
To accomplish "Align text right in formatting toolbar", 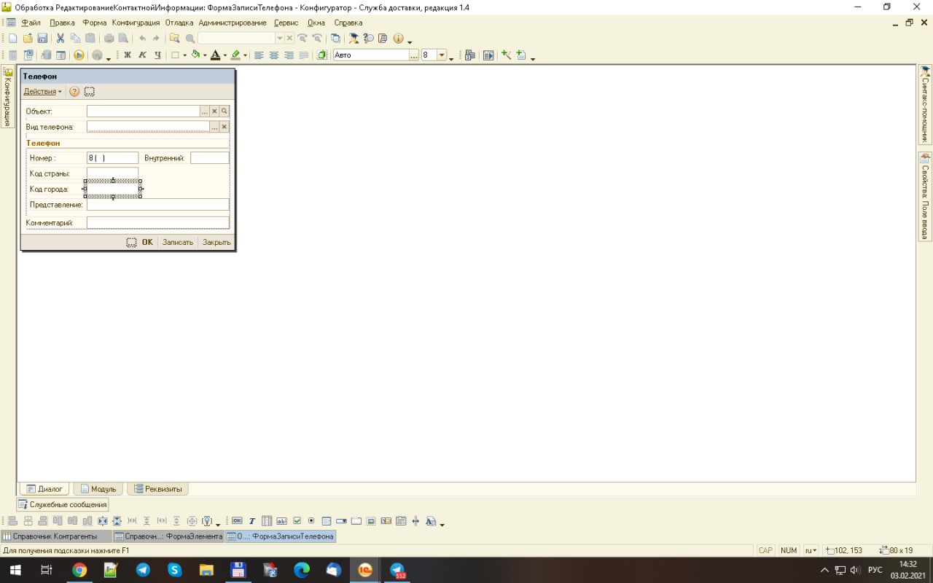I will point(289,55).
